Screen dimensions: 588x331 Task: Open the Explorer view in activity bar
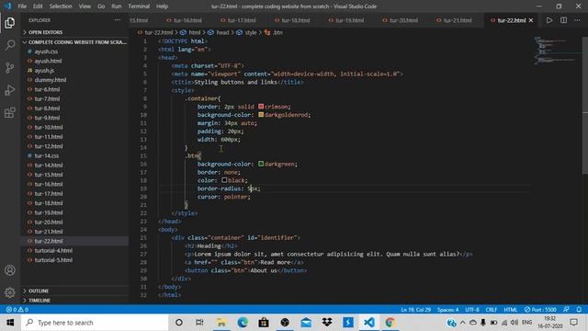(10, 23)
